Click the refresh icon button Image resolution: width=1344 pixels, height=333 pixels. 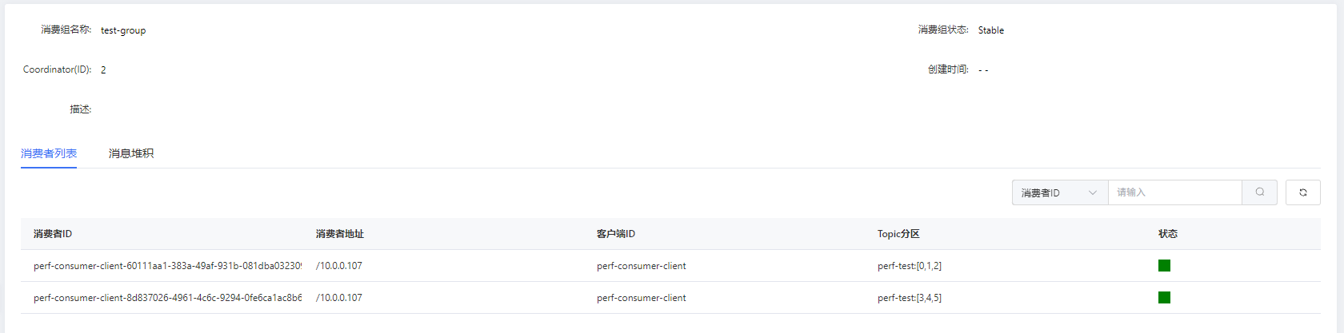[x=1302, y=192]
